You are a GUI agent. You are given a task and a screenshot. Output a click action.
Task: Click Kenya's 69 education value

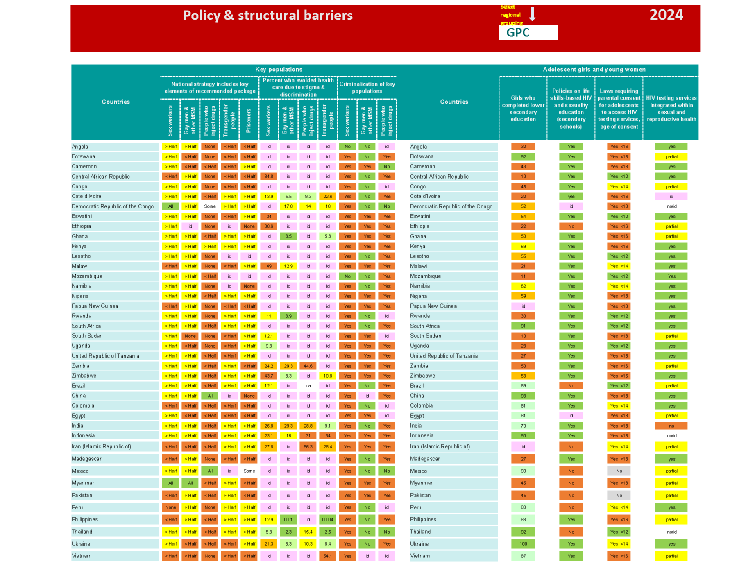[523, 246]
